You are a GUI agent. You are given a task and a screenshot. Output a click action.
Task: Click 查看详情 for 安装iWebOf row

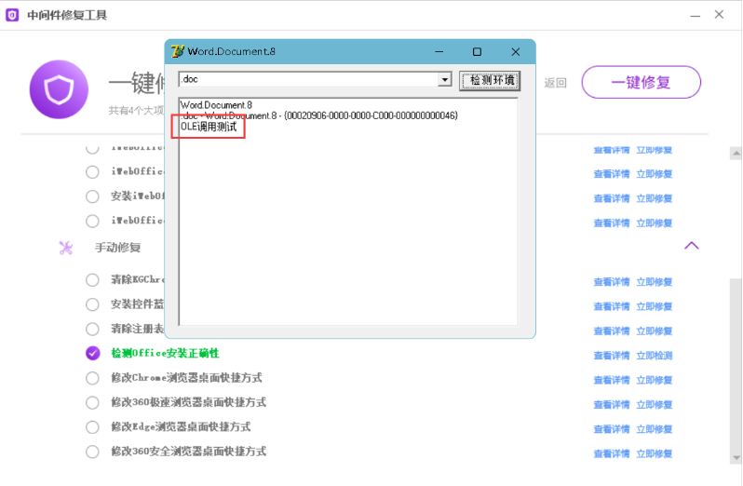612,198
